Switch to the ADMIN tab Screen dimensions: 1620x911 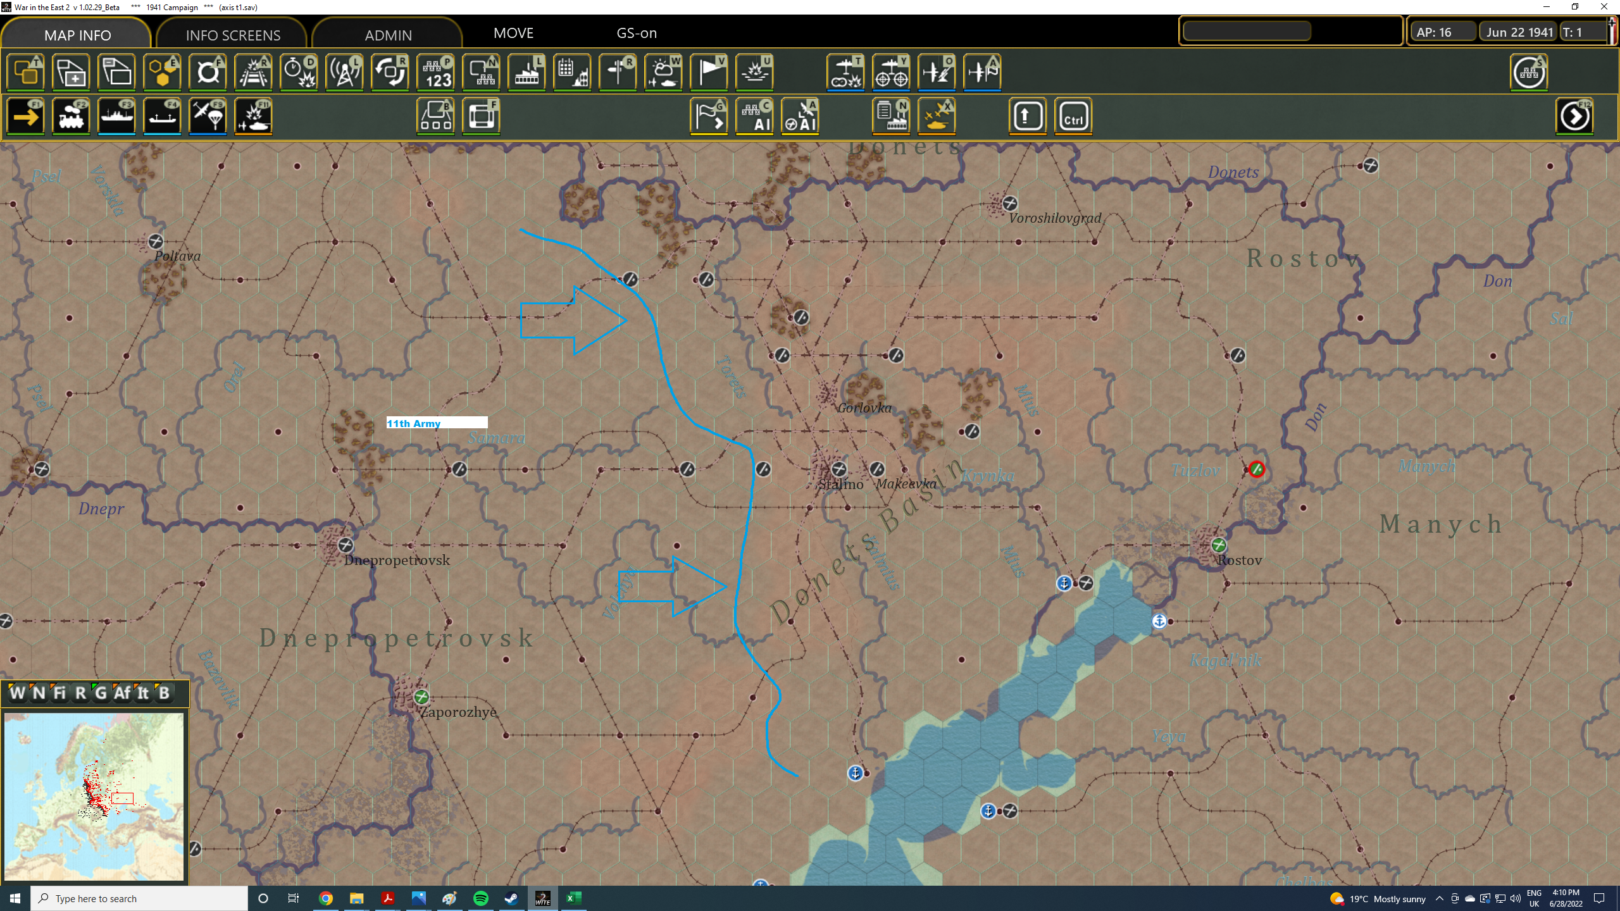388,34
